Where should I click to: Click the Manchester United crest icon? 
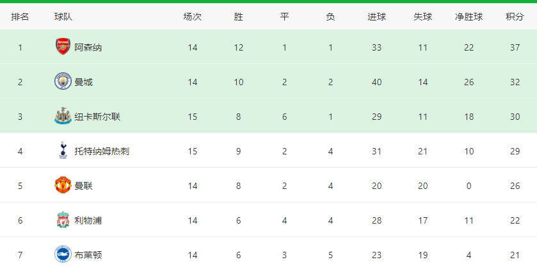click(63, 185)
